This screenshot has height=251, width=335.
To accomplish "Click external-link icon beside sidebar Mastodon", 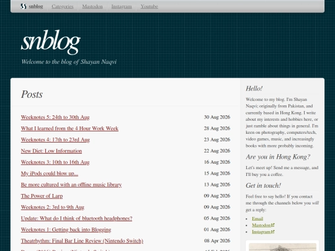I will click(x=272, y=225).
